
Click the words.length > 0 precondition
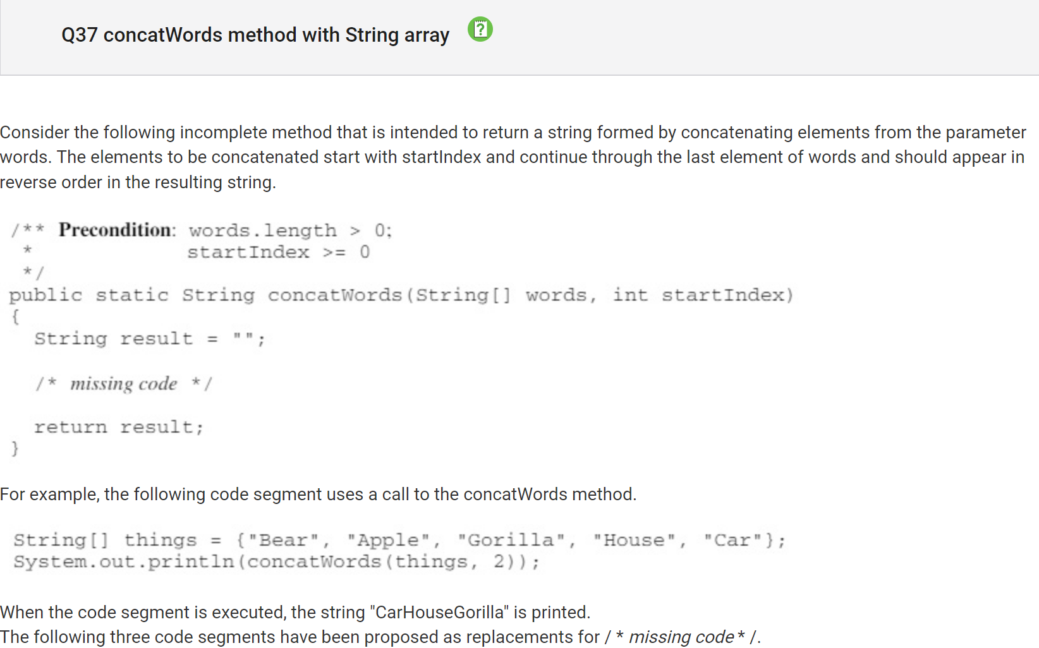pyautogui.click(x=290, y=231)
